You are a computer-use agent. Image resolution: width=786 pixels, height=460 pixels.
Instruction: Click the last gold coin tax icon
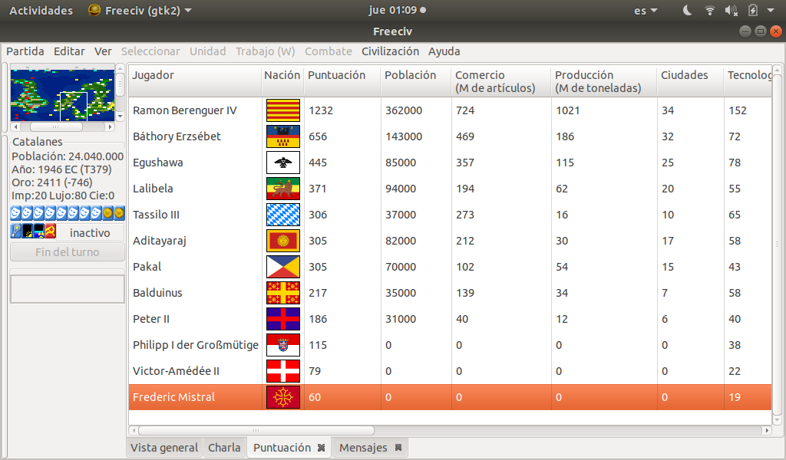pyautogui.click(x=119, y=212)
